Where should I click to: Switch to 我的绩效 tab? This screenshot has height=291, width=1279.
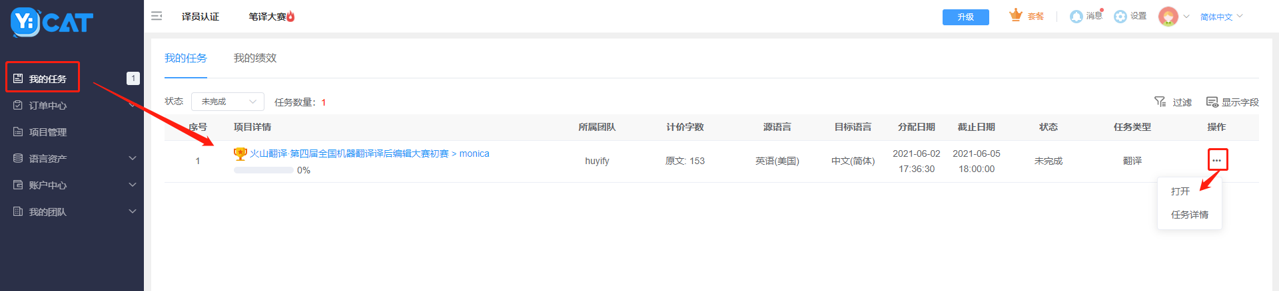[x=255, y=58]
